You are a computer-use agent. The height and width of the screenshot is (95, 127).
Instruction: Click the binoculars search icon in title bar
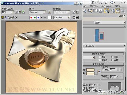point(93,3)
